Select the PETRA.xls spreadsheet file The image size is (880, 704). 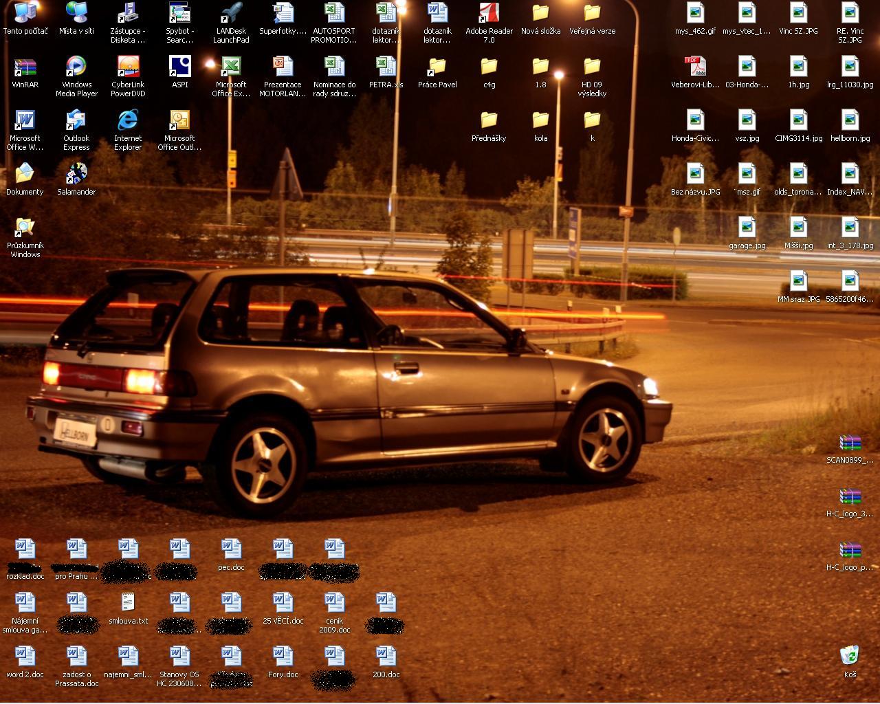click(386, 67)
